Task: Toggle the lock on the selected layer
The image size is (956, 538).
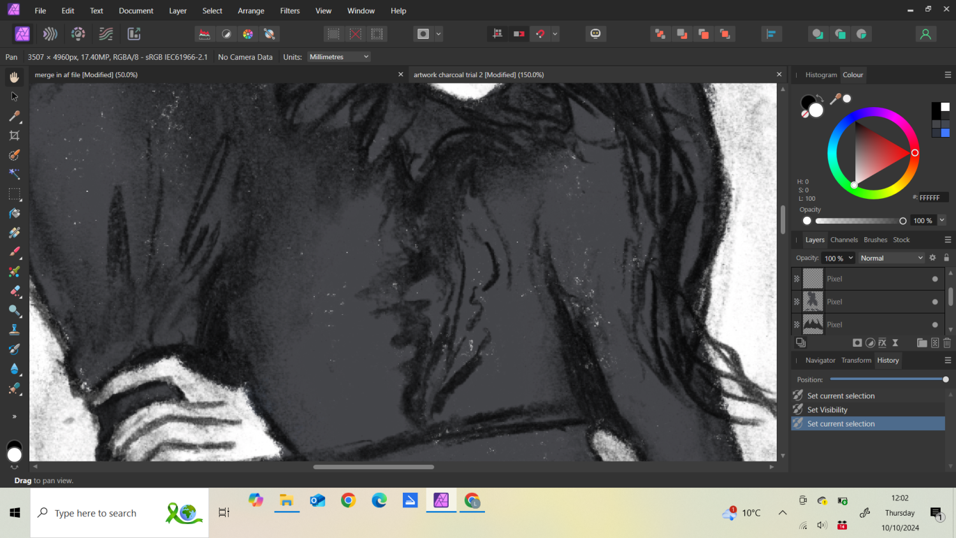Action: pyautogui.click(x=946, y=258)
